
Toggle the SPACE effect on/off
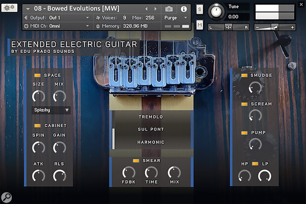coord(38,75)
